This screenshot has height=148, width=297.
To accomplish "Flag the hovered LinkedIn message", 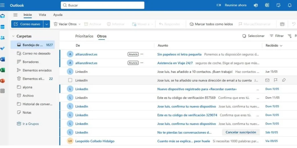I will coord(276,80).
